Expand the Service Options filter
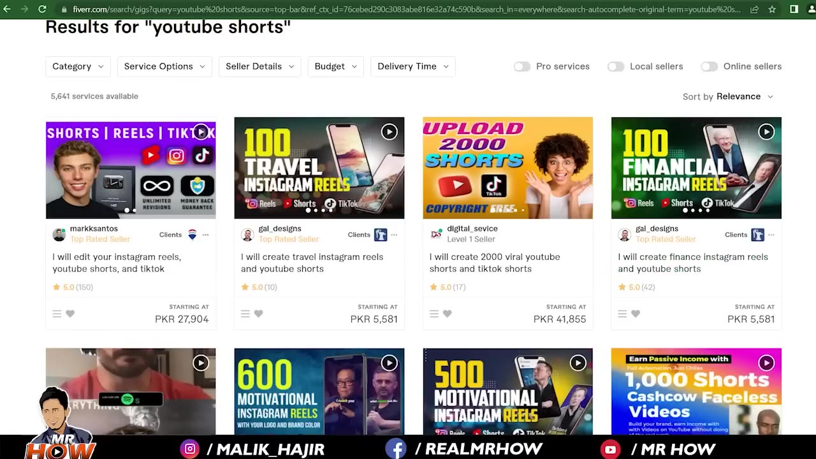Image resolution: width=816 pixels, height=459 pixels. click(164, 66)
